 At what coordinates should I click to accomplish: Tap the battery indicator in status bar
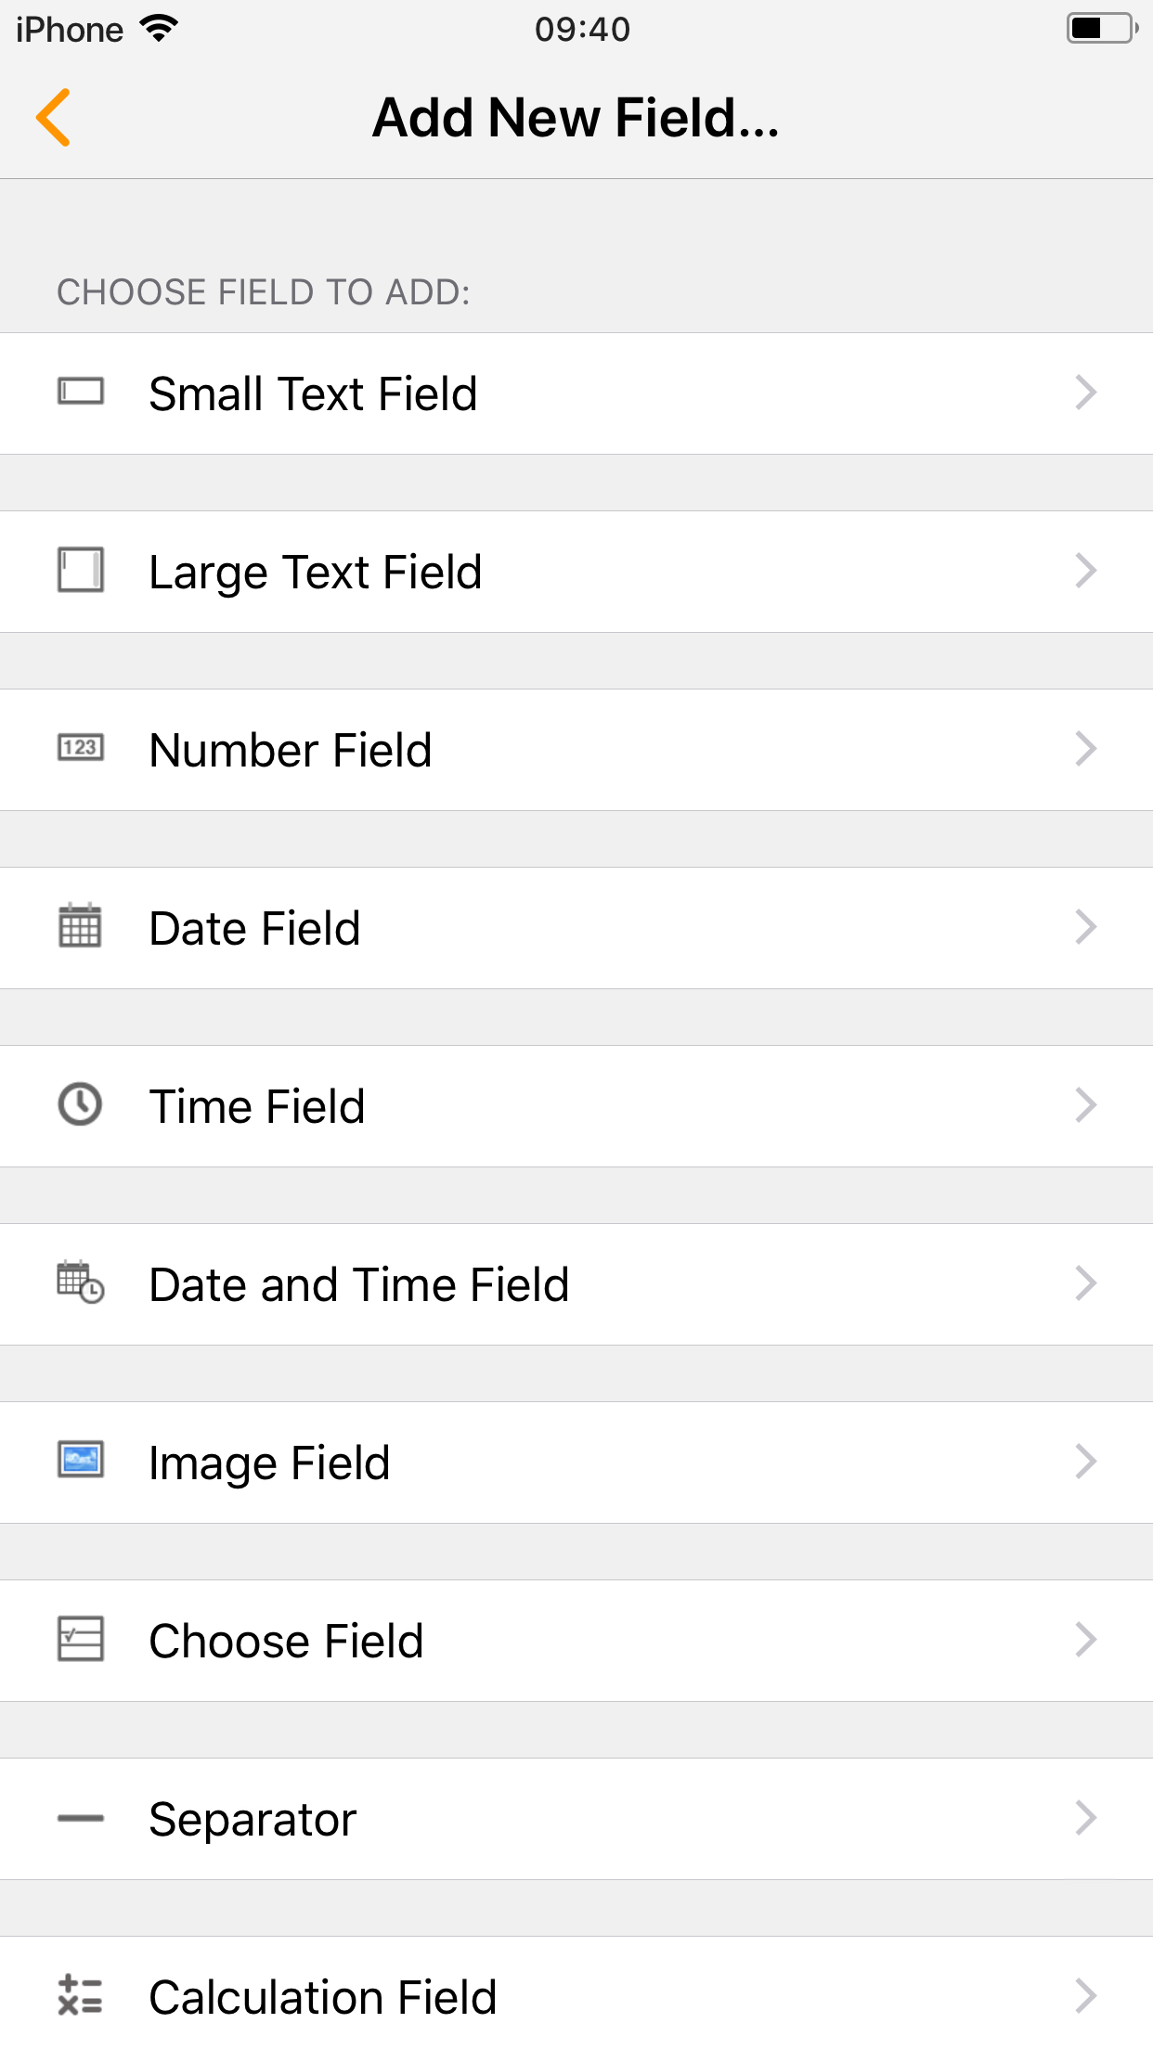point(1102,29)
